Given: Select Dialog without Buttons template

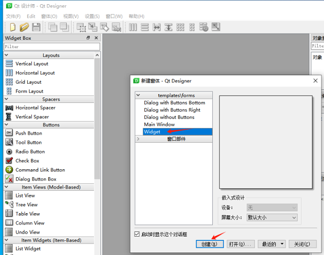Looking at the screenshot, I should [169, 117].
